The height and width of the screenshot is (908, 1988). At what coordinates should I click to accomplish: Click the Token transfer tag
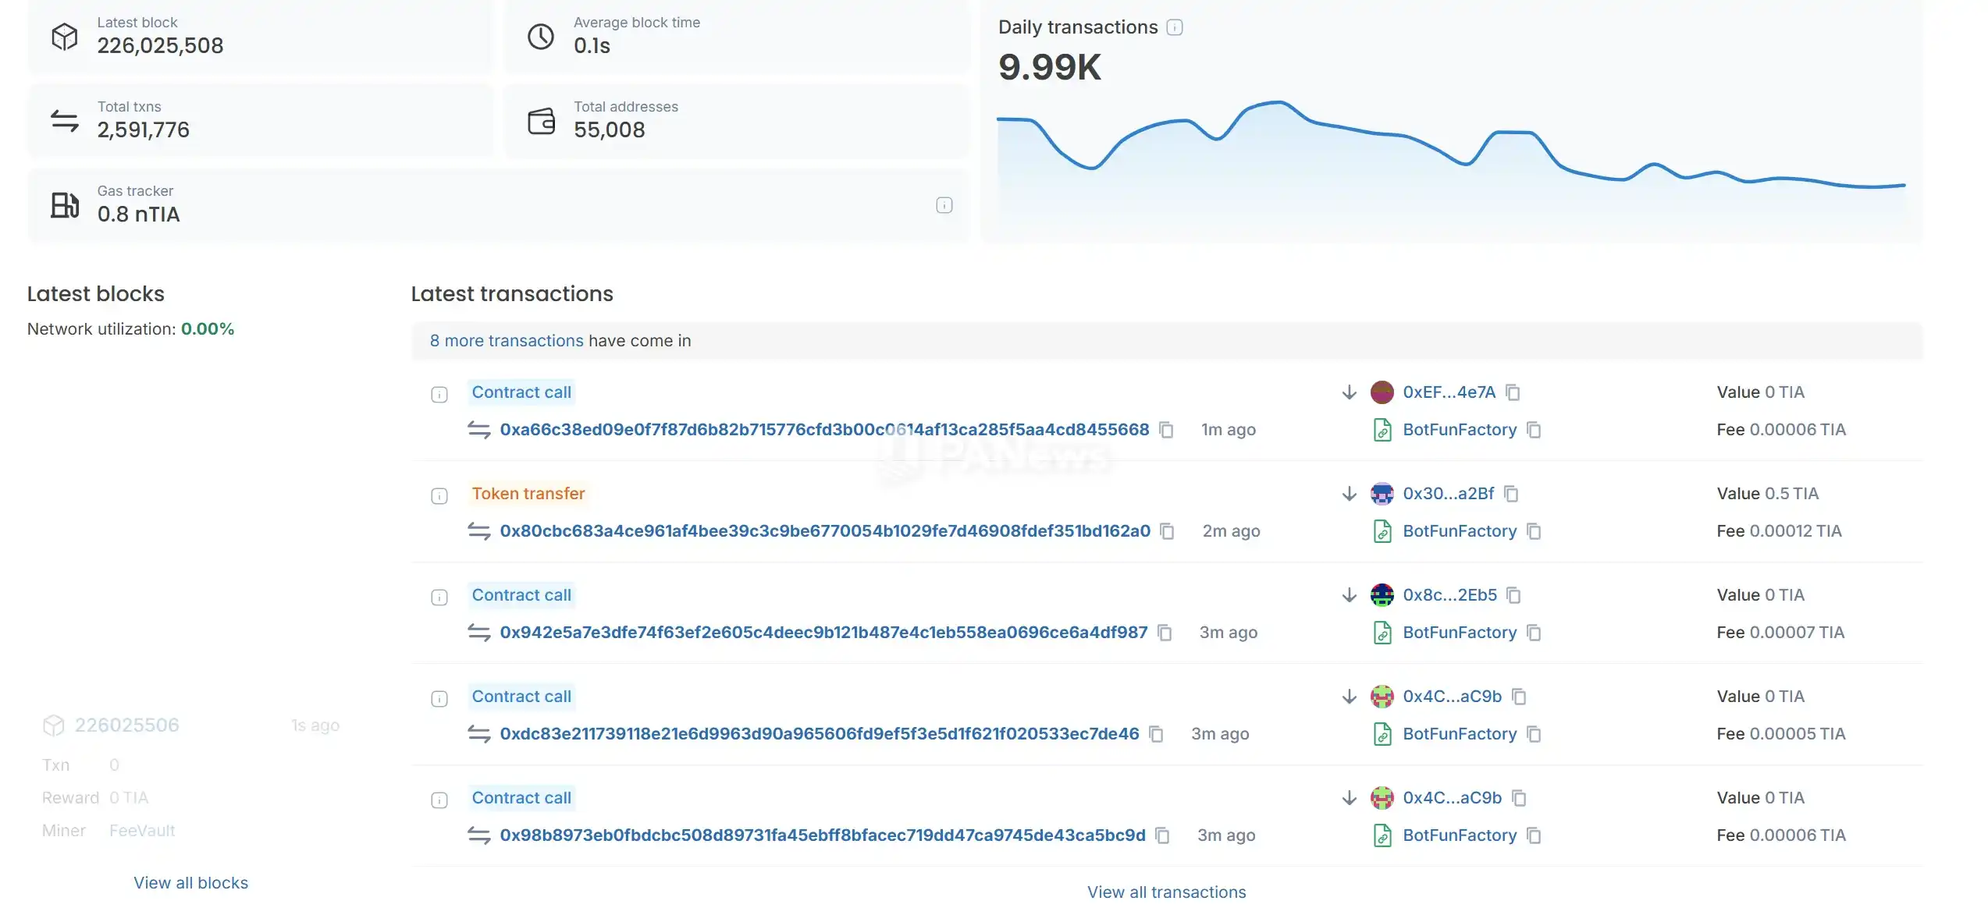point(528,494)
